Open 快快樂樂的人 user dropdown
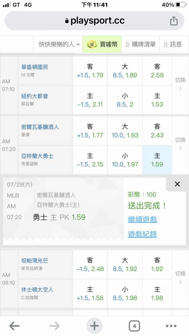 pos(59,44)
